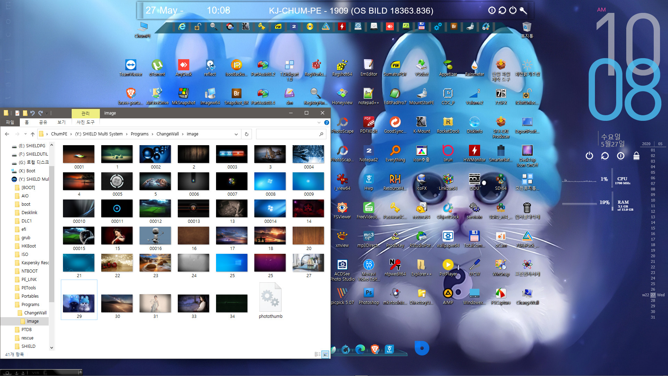This screenshot has width=668, height=376.
Task: Open the Photoshop desktop shortcut
Action: [369, 296]
